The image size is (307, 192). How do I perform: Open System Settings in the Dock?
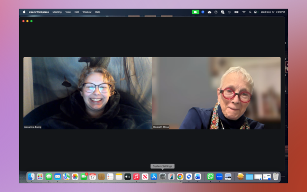click(163, 177)
